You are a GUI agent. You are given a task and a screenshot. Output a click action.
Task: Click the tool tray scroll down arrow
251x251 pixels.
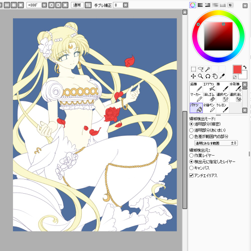[244, 110]
